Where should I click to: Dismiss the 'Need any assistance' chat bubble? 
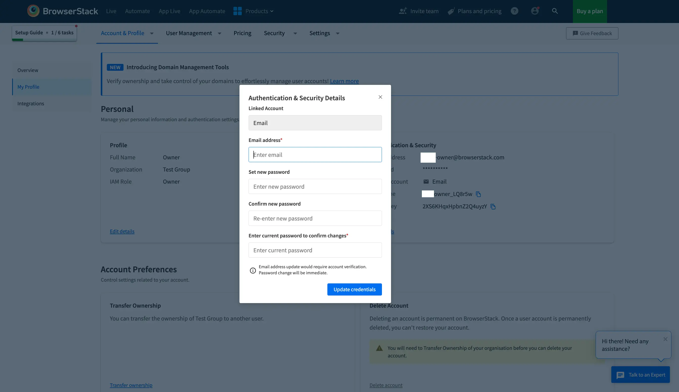point(665,339)
